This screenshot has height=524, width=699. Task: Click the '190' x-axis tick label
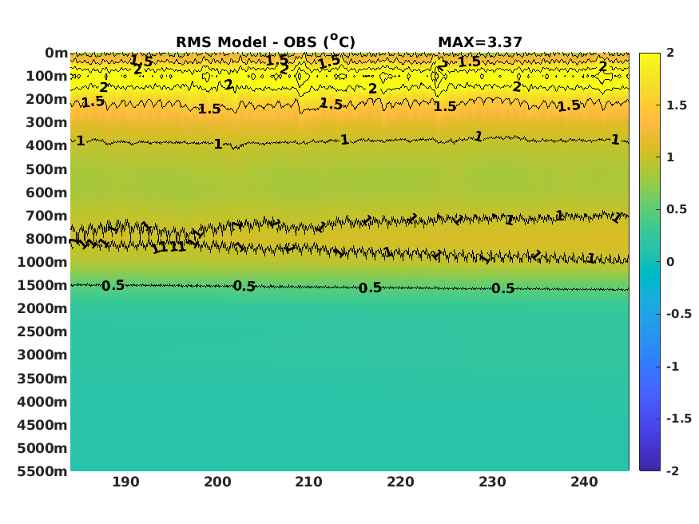click(125, 482)
